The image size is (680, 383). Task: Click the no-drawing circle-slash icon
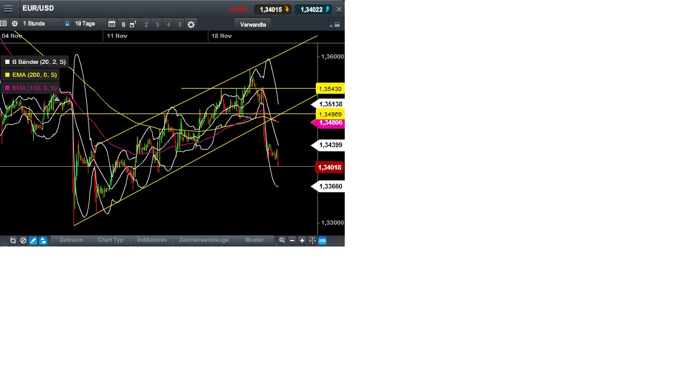pos(23,241)
